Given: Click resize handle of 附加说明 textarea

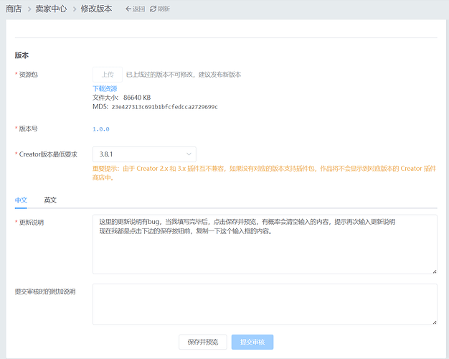Looking at the screenshot, I should [x=435, y=322].
